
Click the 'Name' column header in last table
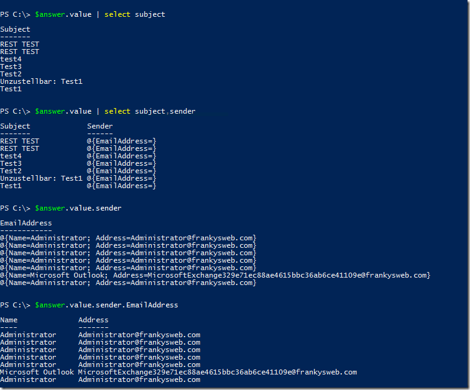tap(9, 320)
